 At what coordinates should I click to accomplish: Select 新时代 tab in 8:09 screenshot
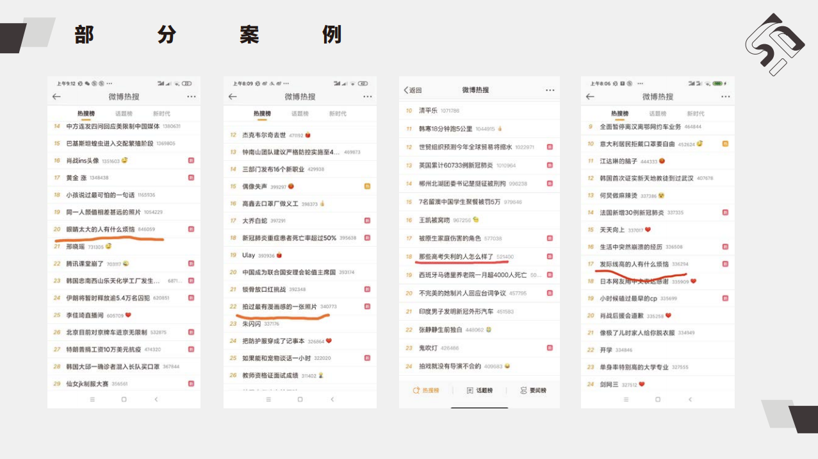338,113
